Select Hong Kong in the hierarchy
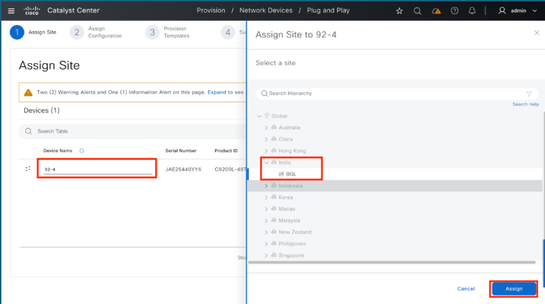Viewport: 545px width, 304px height. (x=293, y=151)
